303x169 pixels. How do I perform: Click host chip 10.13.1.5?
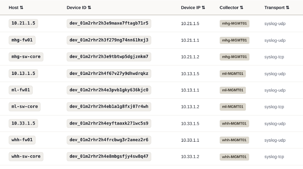[x=23, y=73]
